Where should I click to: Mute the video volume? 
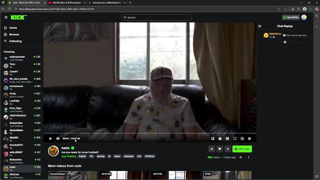click(x=58, y=138)
